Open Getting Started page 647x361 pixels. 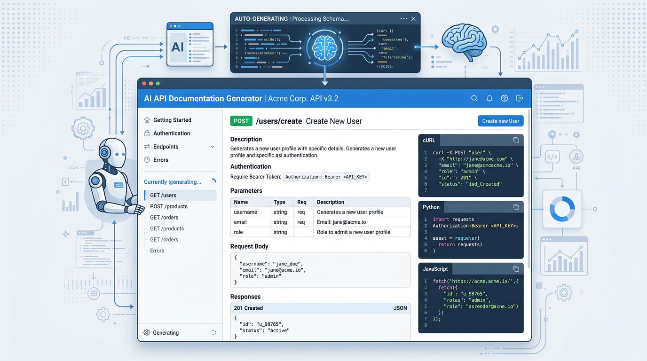point(172,120)
